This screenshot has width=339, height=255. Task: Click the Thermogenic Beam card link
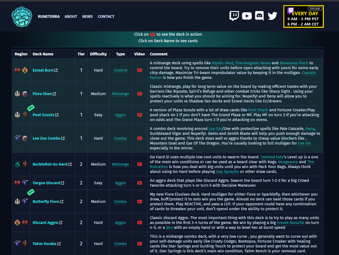pyautogui.click(x=253, y=63)
